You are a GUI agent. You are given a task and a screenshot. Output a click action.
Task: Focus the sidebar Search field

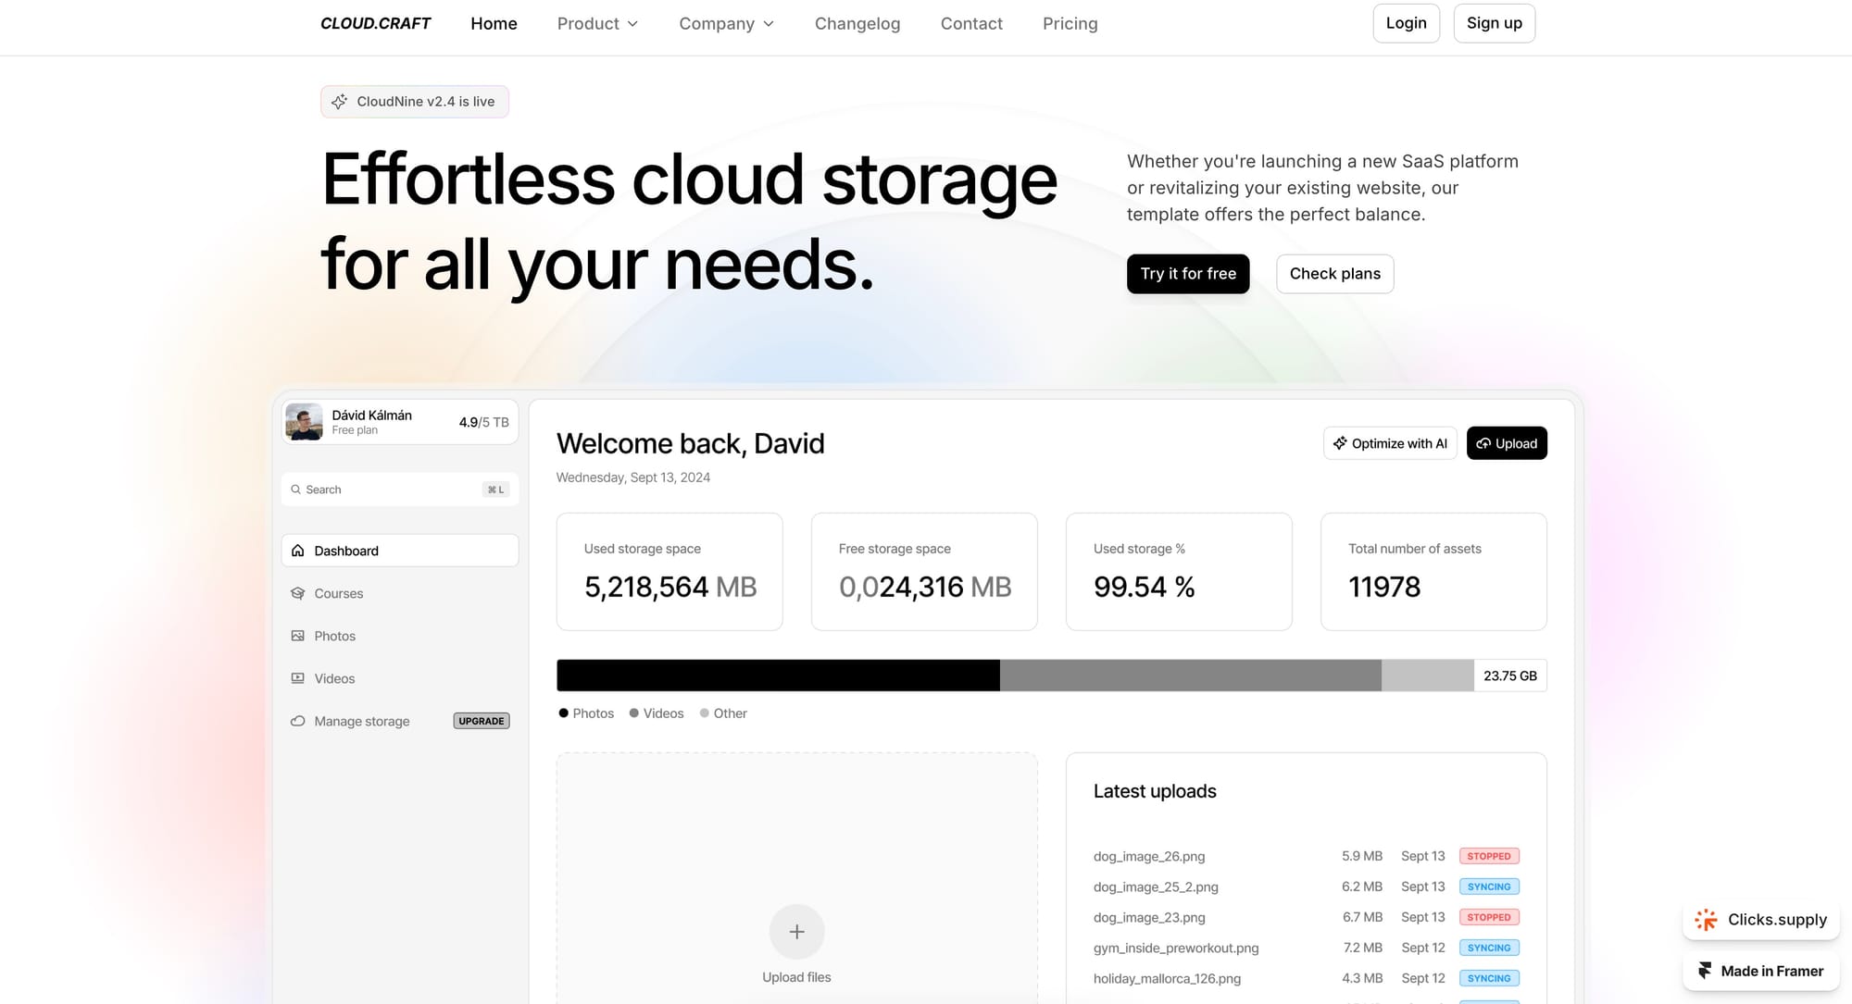[389, 490]
